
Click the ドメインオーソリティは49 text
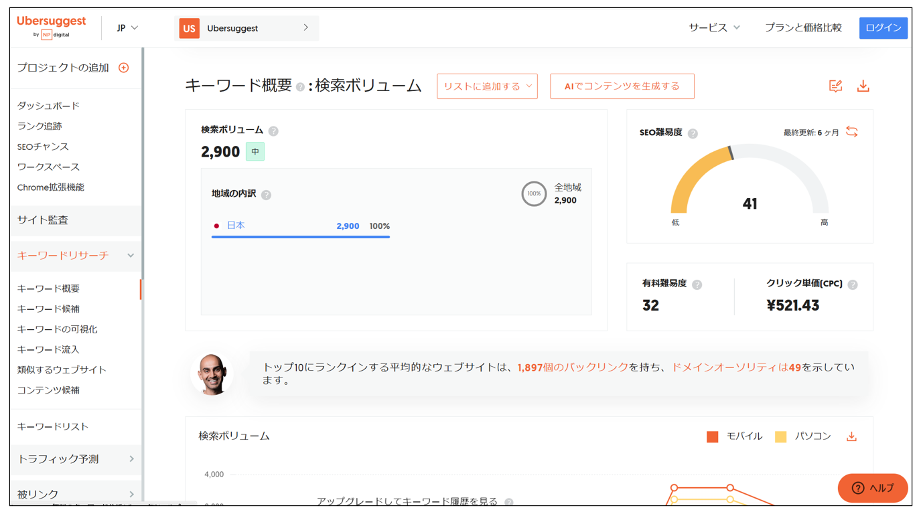pyautogui.click(x=736, y=367)
